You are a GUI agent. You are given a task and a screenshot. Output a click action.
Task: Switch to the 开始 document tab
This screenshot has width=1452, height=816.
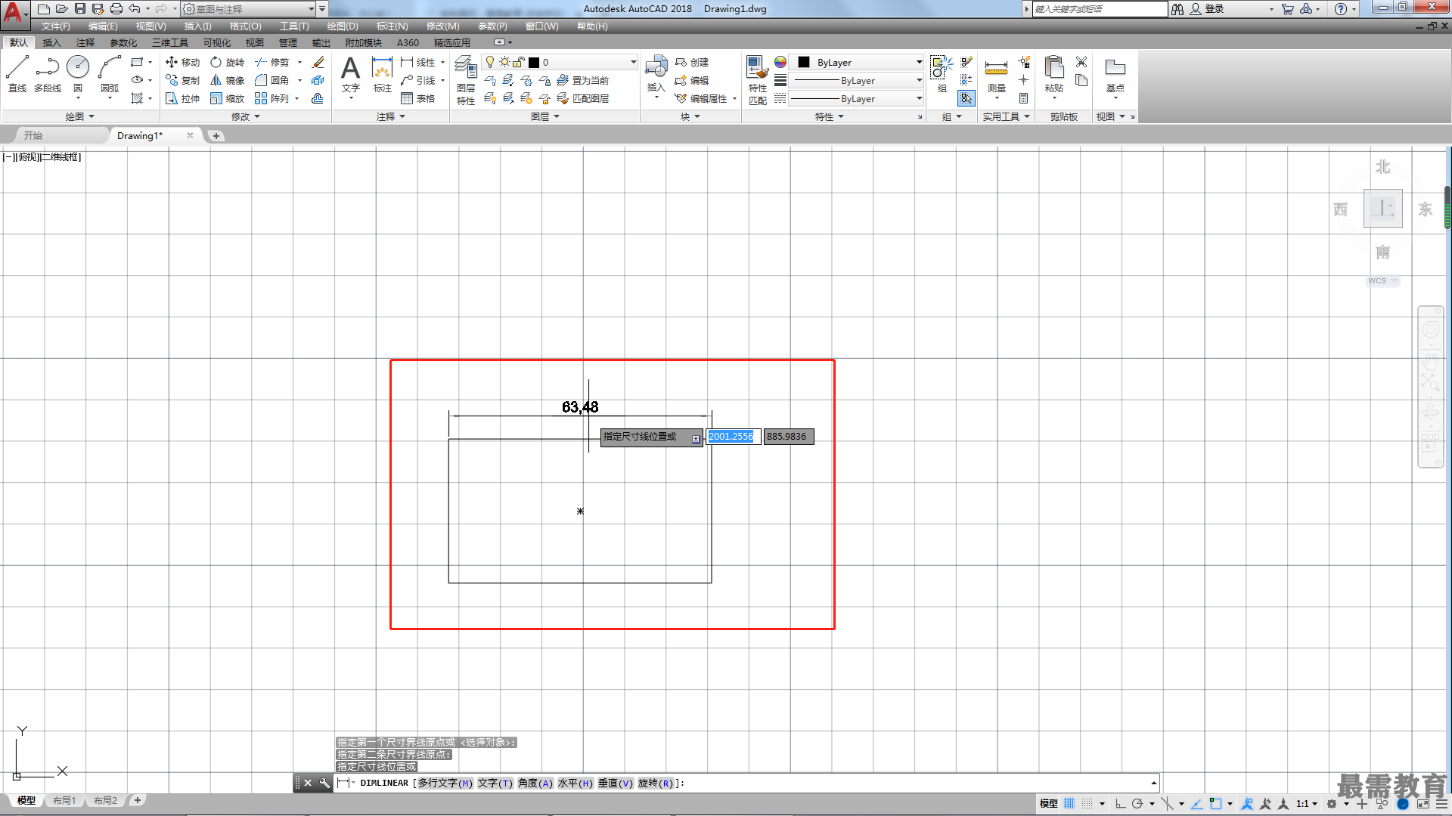coord(33,135)
